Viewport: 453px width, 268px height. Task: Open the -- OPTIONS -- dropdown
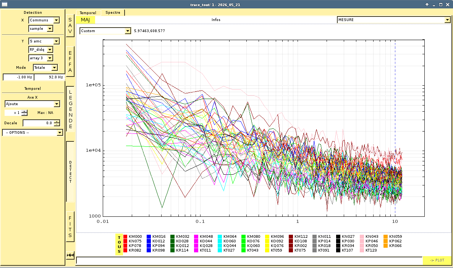click(x=32, y=132)
